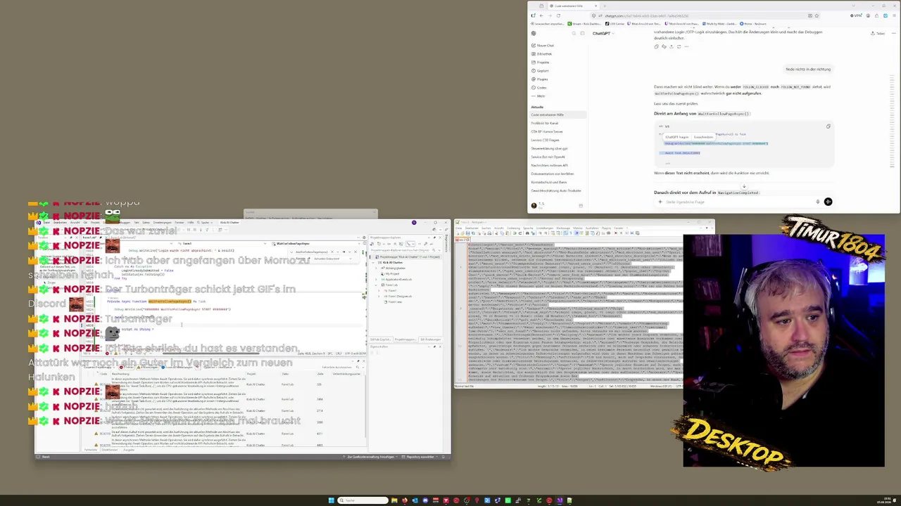Click the ChatGPT sidebar search icon
Screen dimensions: 901x506
tap(573, 33)
